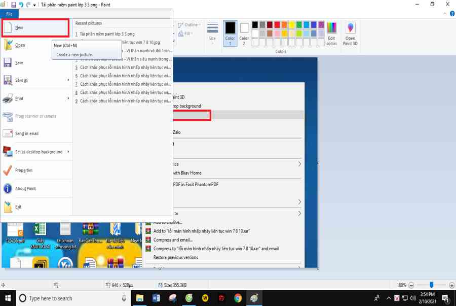The image size is (456, 306).
Task: Click the Save floppy disk icon
Action: pos(8,63)
